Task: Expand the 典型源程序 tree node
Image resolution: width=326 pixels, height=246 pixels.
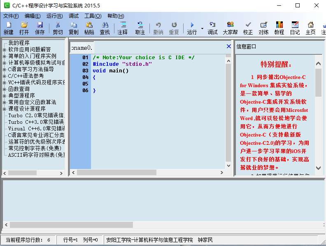Action: tap(5, 95)
